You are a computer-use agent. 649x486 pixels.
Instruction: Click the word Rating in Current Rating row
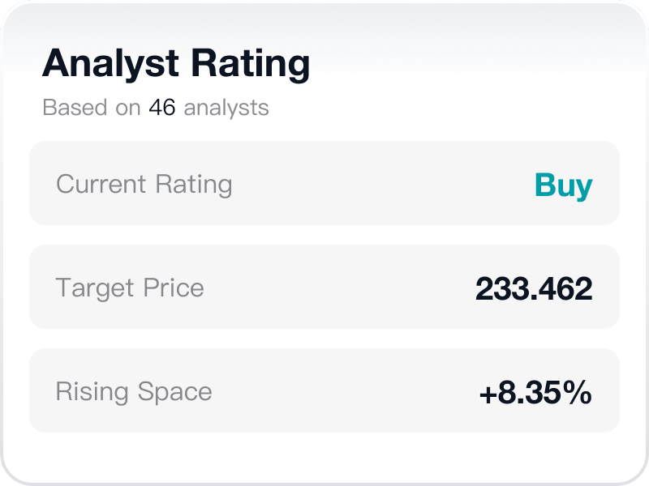194,185
